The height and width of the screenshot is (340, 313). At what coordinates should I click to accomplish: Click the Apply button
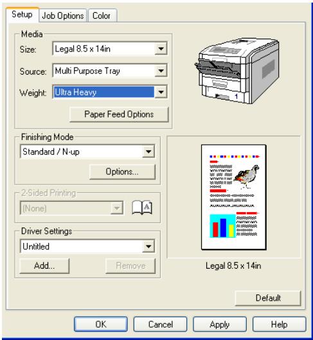click(x=220, y=325)
